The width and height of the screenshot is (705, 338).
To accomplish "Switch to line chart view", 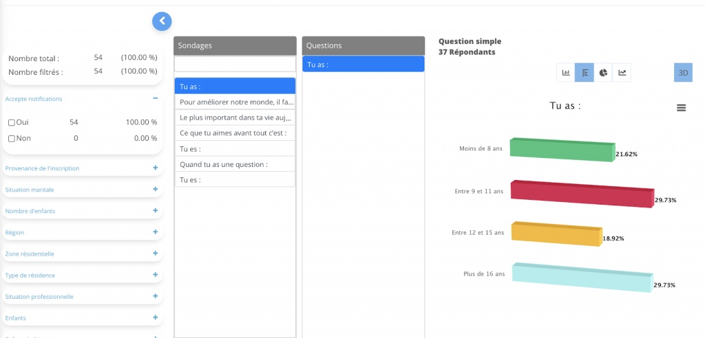I will click(622, 72).
